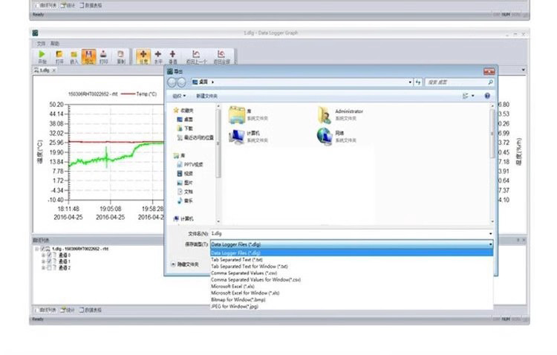Click the Load (载入) toolbar icon

[x=74, y=56]
